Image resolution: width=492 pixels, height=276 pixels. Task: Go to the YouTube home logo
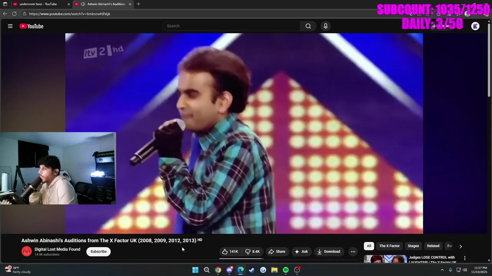click(x=32, y=26)
